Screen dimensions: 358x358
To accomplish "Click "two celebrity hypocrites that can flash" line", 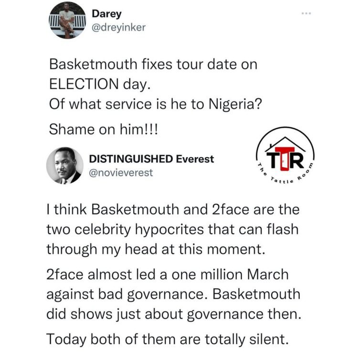I will tap(172, 229).
